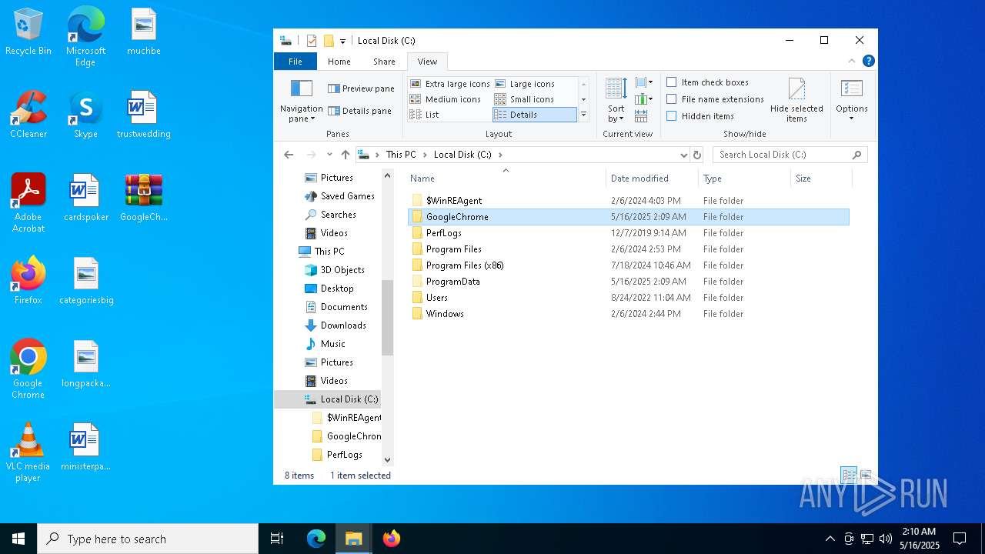Viewport: 985px width, 554px height.
Task: Enable File name extensions checkbox
Action: [715, 99]
